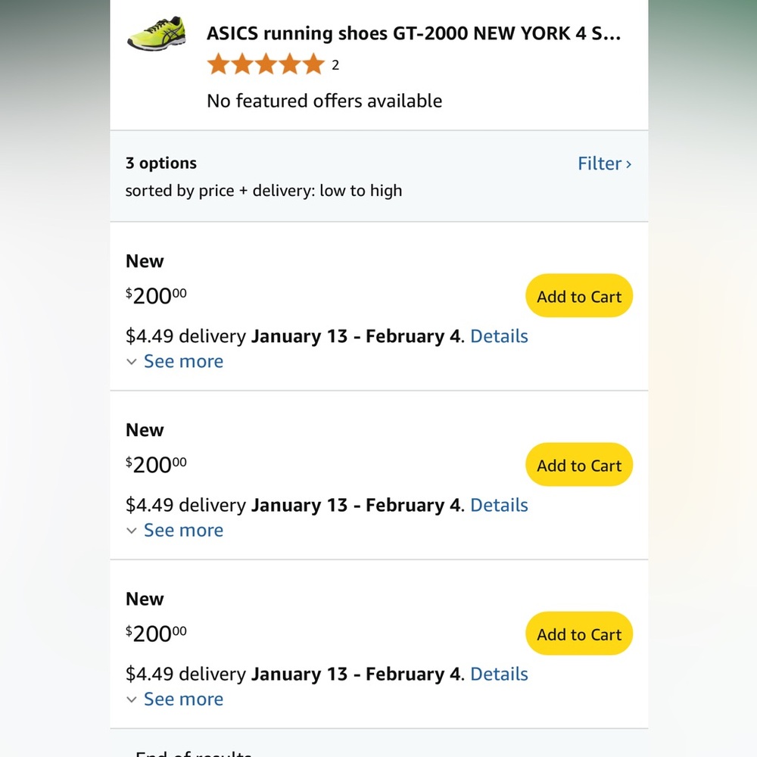Open Details for the third delivery estimate

499,674
